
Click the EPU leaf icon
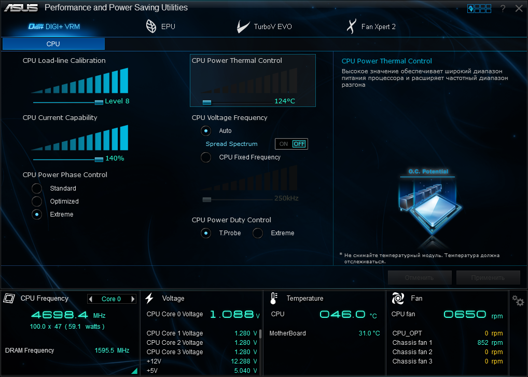tap(151, 26)
